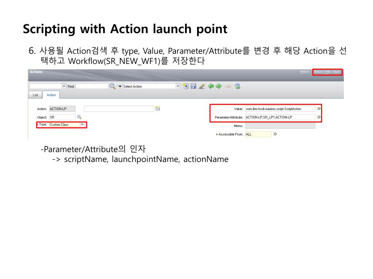Open the Parameter/Attribute detail chevron

(319, 117)
